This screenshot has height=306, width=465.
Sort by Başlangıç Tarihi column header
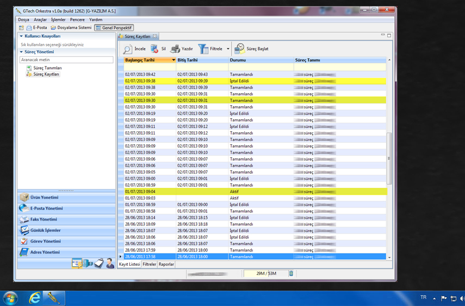tap(150, 60)
